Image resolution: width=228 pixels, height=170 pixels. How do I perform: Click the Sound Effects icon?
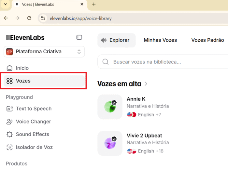(x=9, y=134)
